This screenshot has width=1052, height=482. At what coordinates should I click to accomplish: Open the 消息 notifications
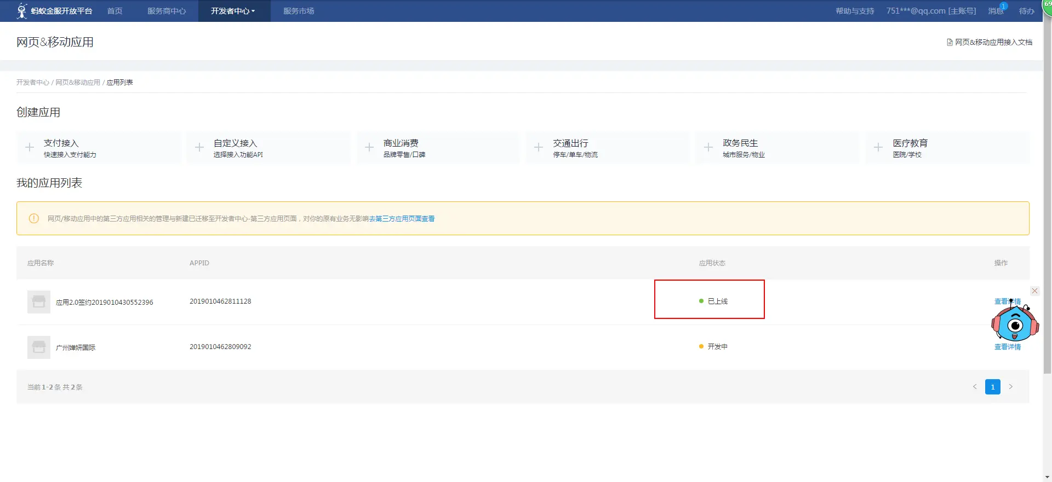click(996, 11)
